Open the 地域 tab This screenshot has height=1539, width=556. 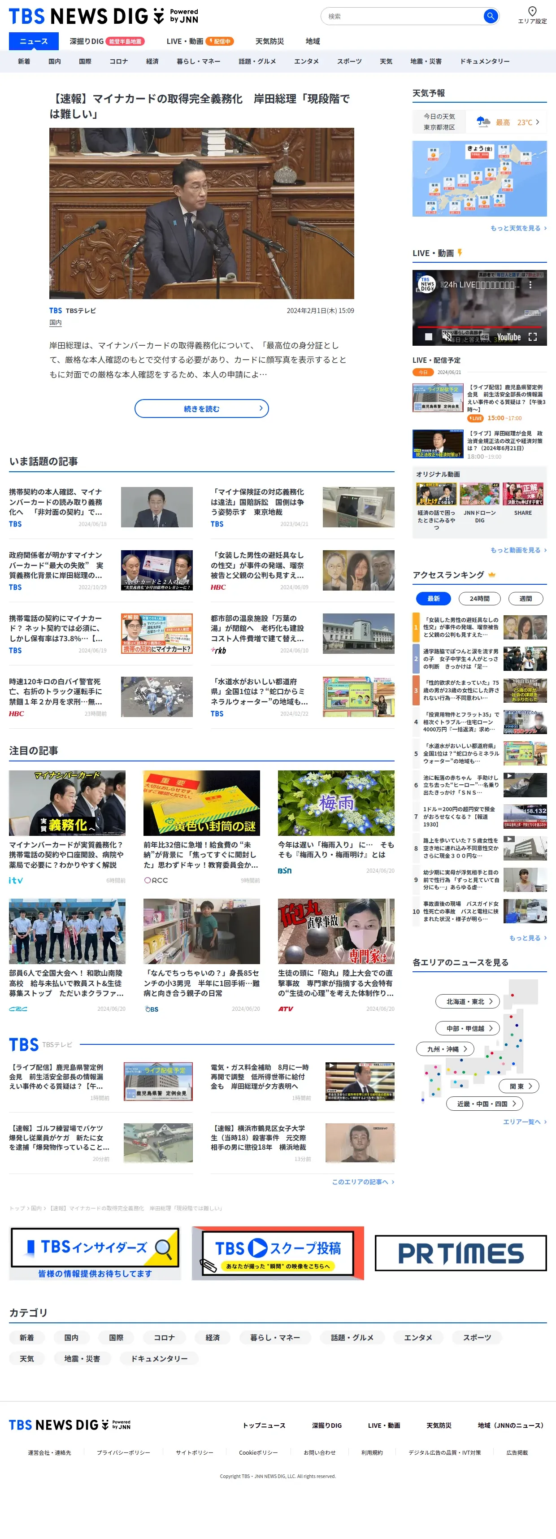tap(313, 41)
